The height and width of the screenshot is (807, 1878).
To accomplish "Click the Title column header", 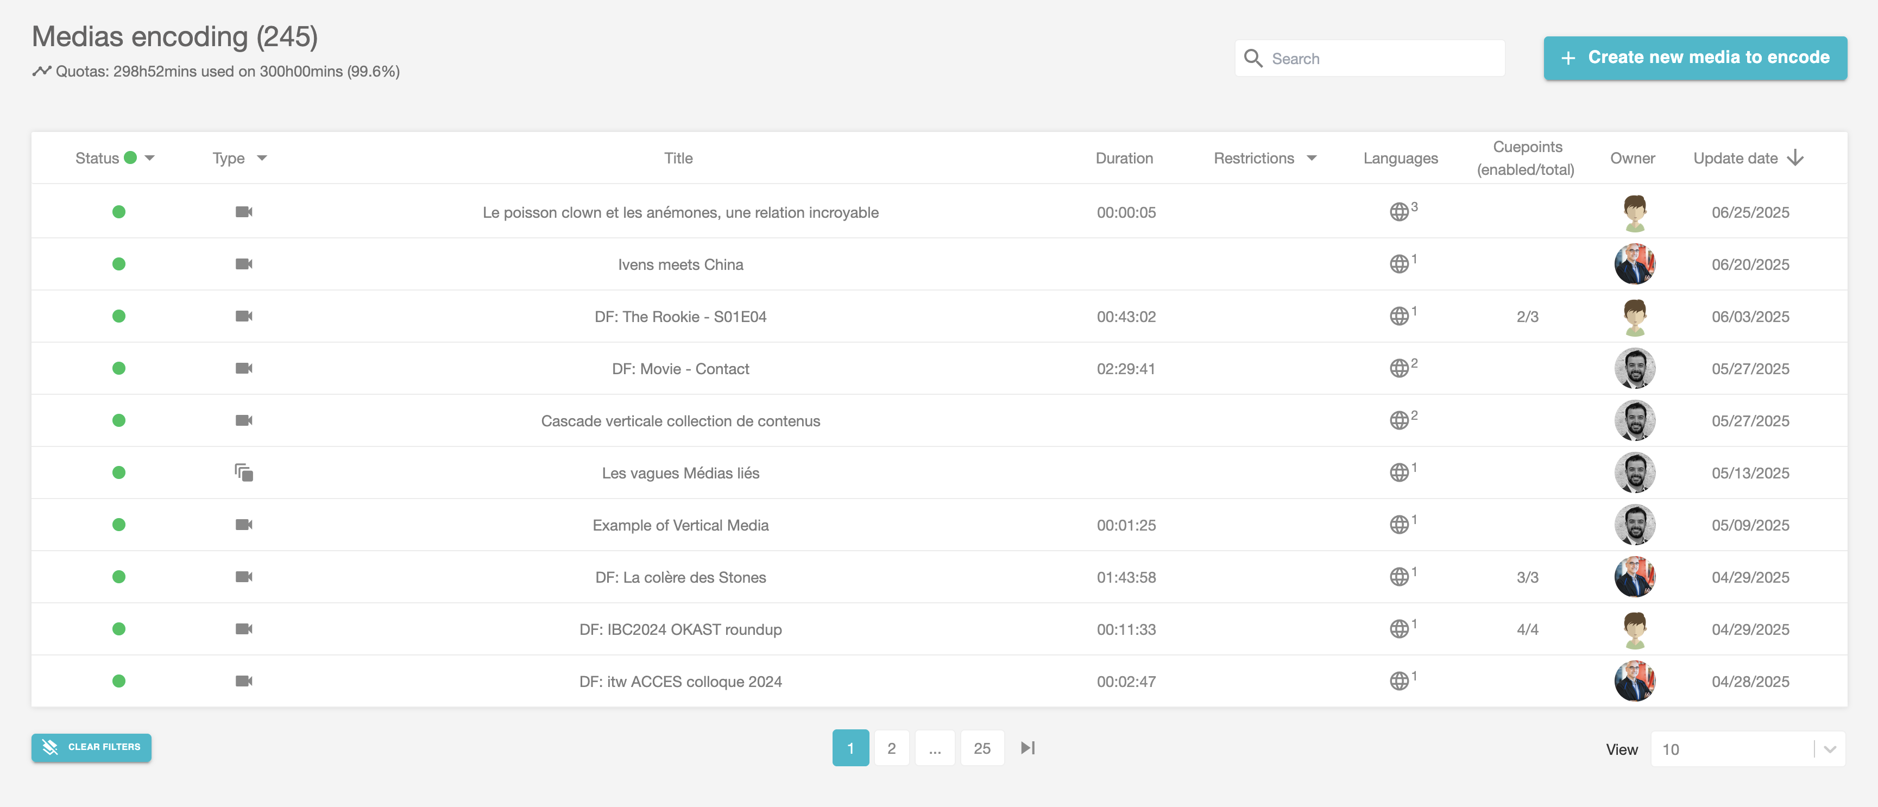I will pyautogui.click(x=678, y=158).
